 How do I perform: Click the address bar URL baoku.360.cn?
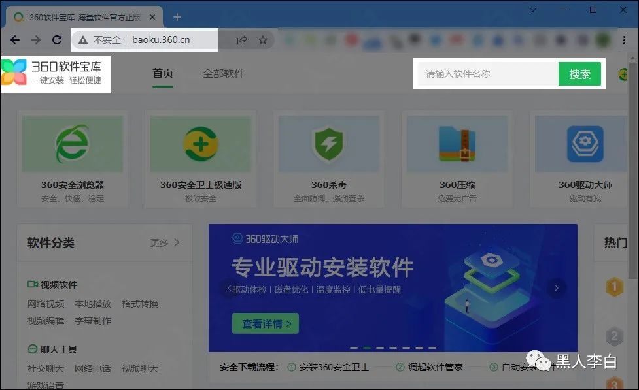click(x=161, y=40)
